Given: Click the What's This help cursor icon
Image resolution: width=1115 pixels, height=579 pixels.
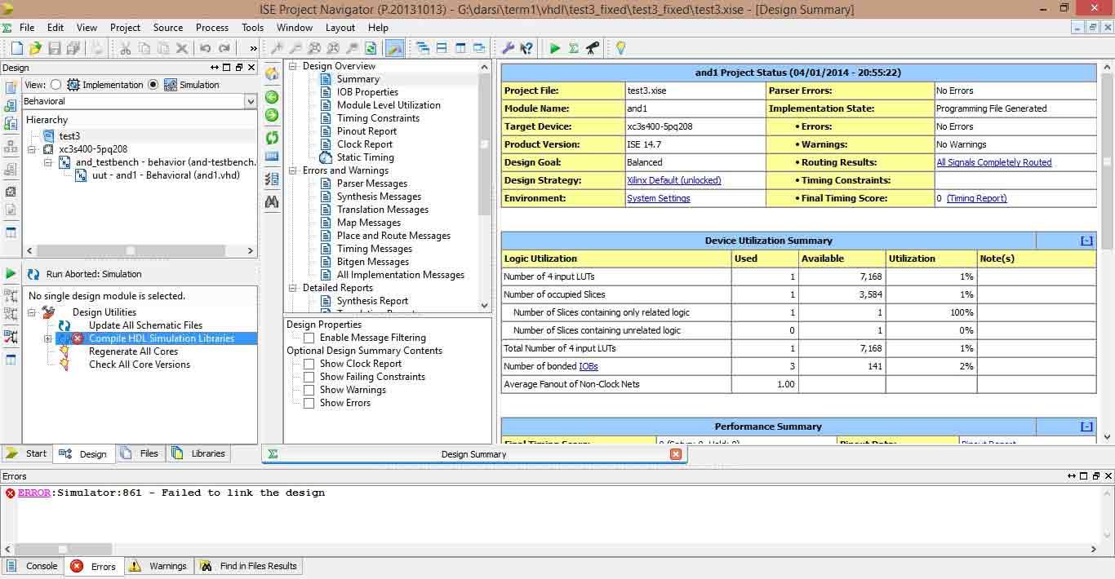Looking at the screenshot, I should tap(526, 48).
